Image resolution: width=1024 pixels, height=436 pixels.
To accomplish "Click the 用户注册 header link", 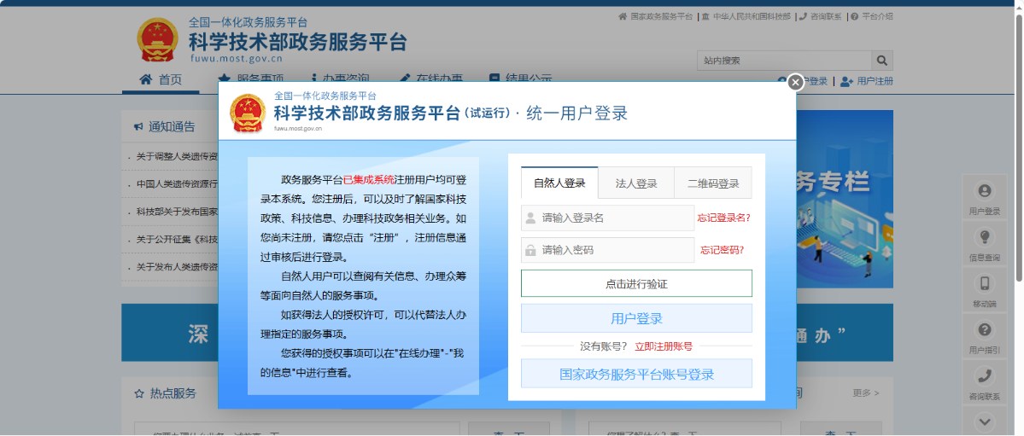I will tap(867, 82).
